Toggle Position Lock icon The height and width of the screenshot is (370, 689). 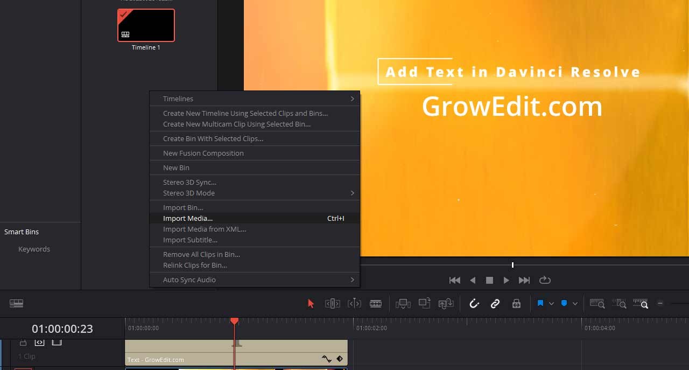516,304
